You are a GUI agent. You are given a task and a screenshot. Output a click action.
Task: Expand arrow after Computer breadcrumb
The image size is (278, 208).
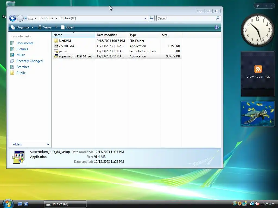[x=56, y=18]
